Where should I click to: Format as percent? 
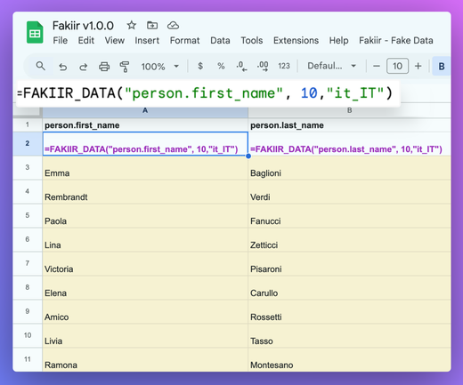pyautogui.click(x=221, y=66)
